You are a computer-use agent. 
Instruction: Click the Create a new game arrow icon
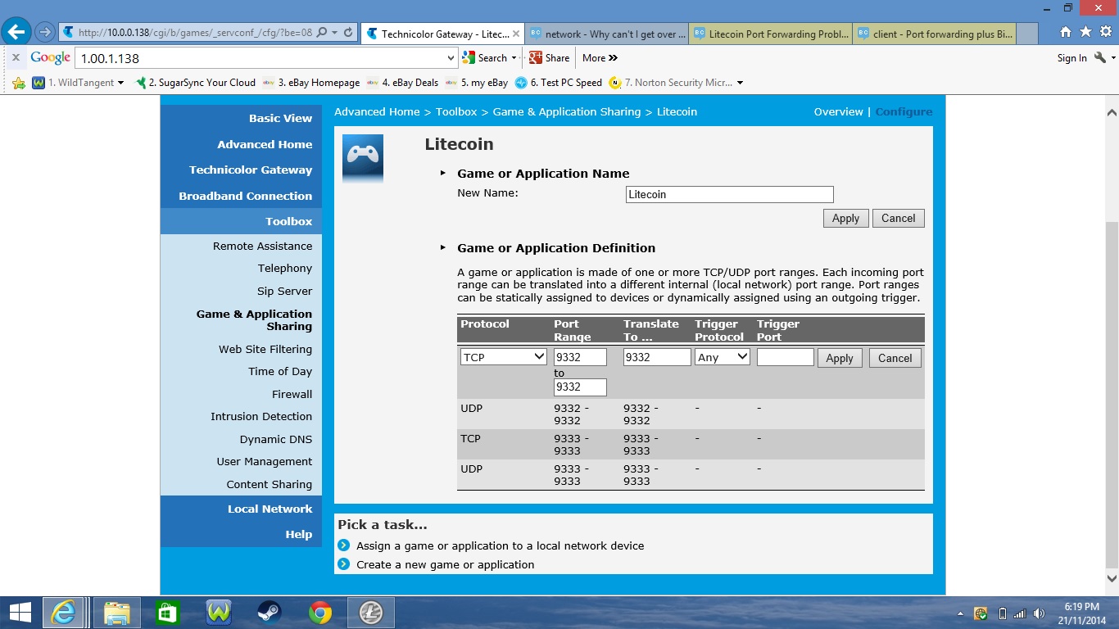pyautogui.click(x=344, y=564)
